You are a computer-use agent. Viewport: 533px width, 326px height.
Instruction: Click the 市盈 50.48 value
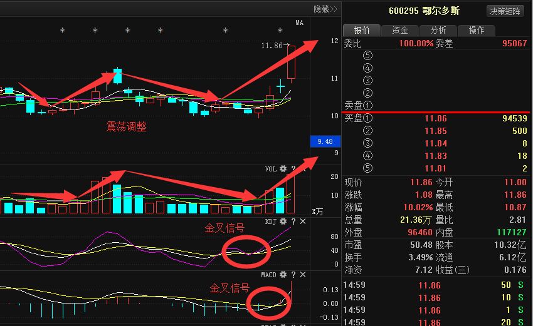[x=421, y=245]
